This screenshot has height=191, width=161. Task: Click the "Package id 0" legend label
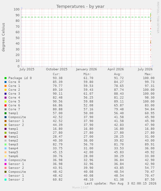pos(20,78)
